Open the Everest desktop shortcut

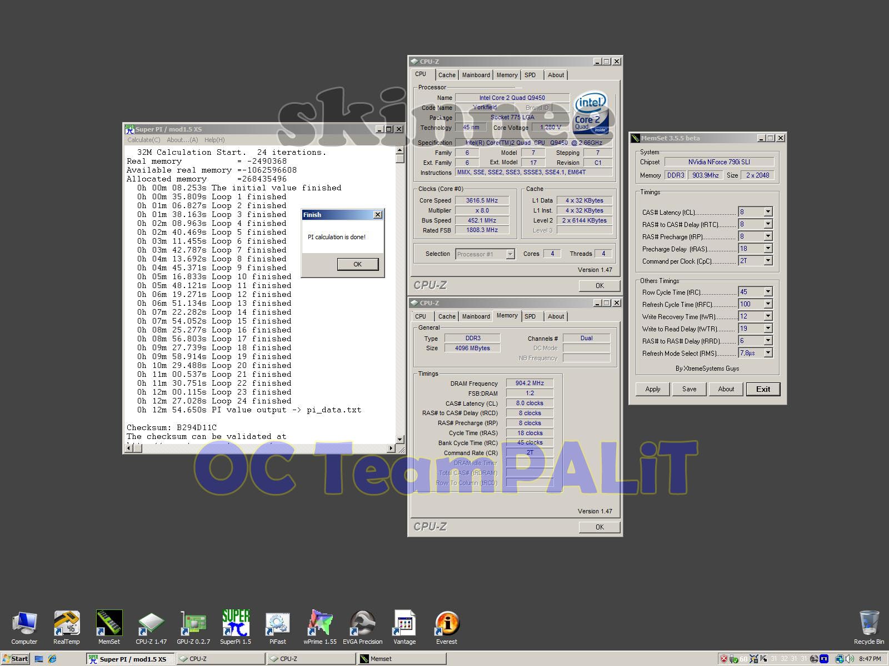pos(447,628)
